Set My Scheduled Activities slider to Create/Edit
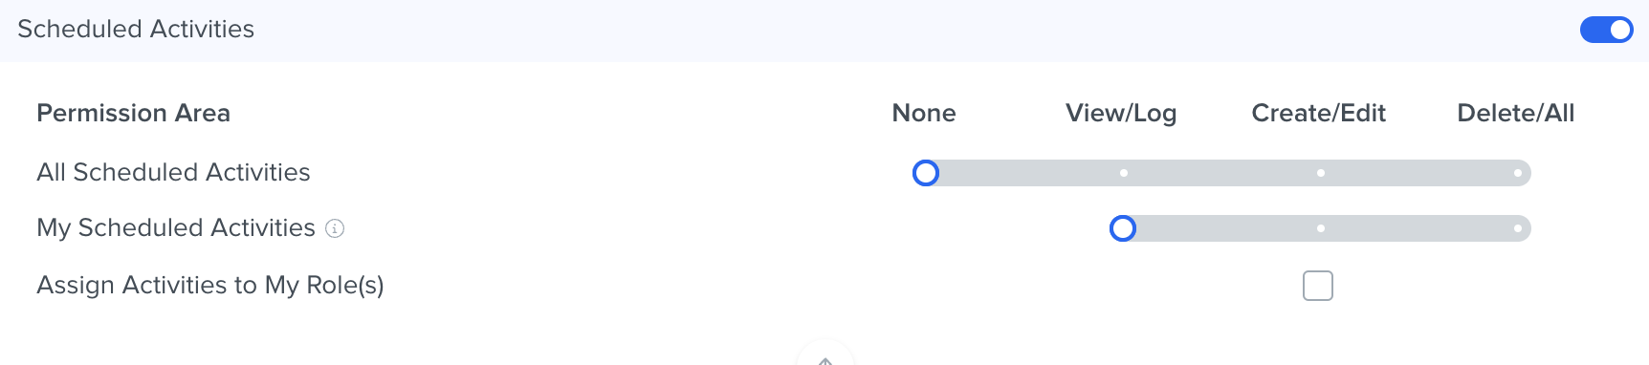 [1321, 228]
